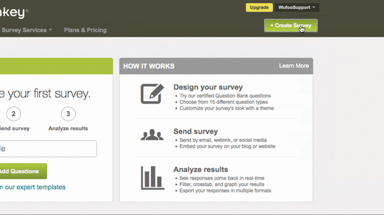Click the Analyze results step label
The width and height of the screenshot is (384, 215).
tap(68, 128)
